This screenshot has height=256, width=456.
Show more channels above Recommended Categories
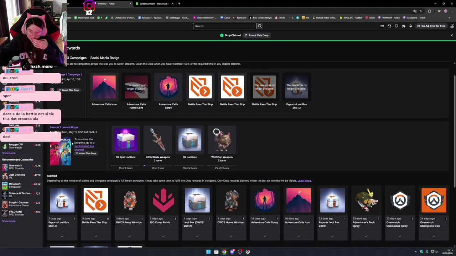[x=9, y=153]
